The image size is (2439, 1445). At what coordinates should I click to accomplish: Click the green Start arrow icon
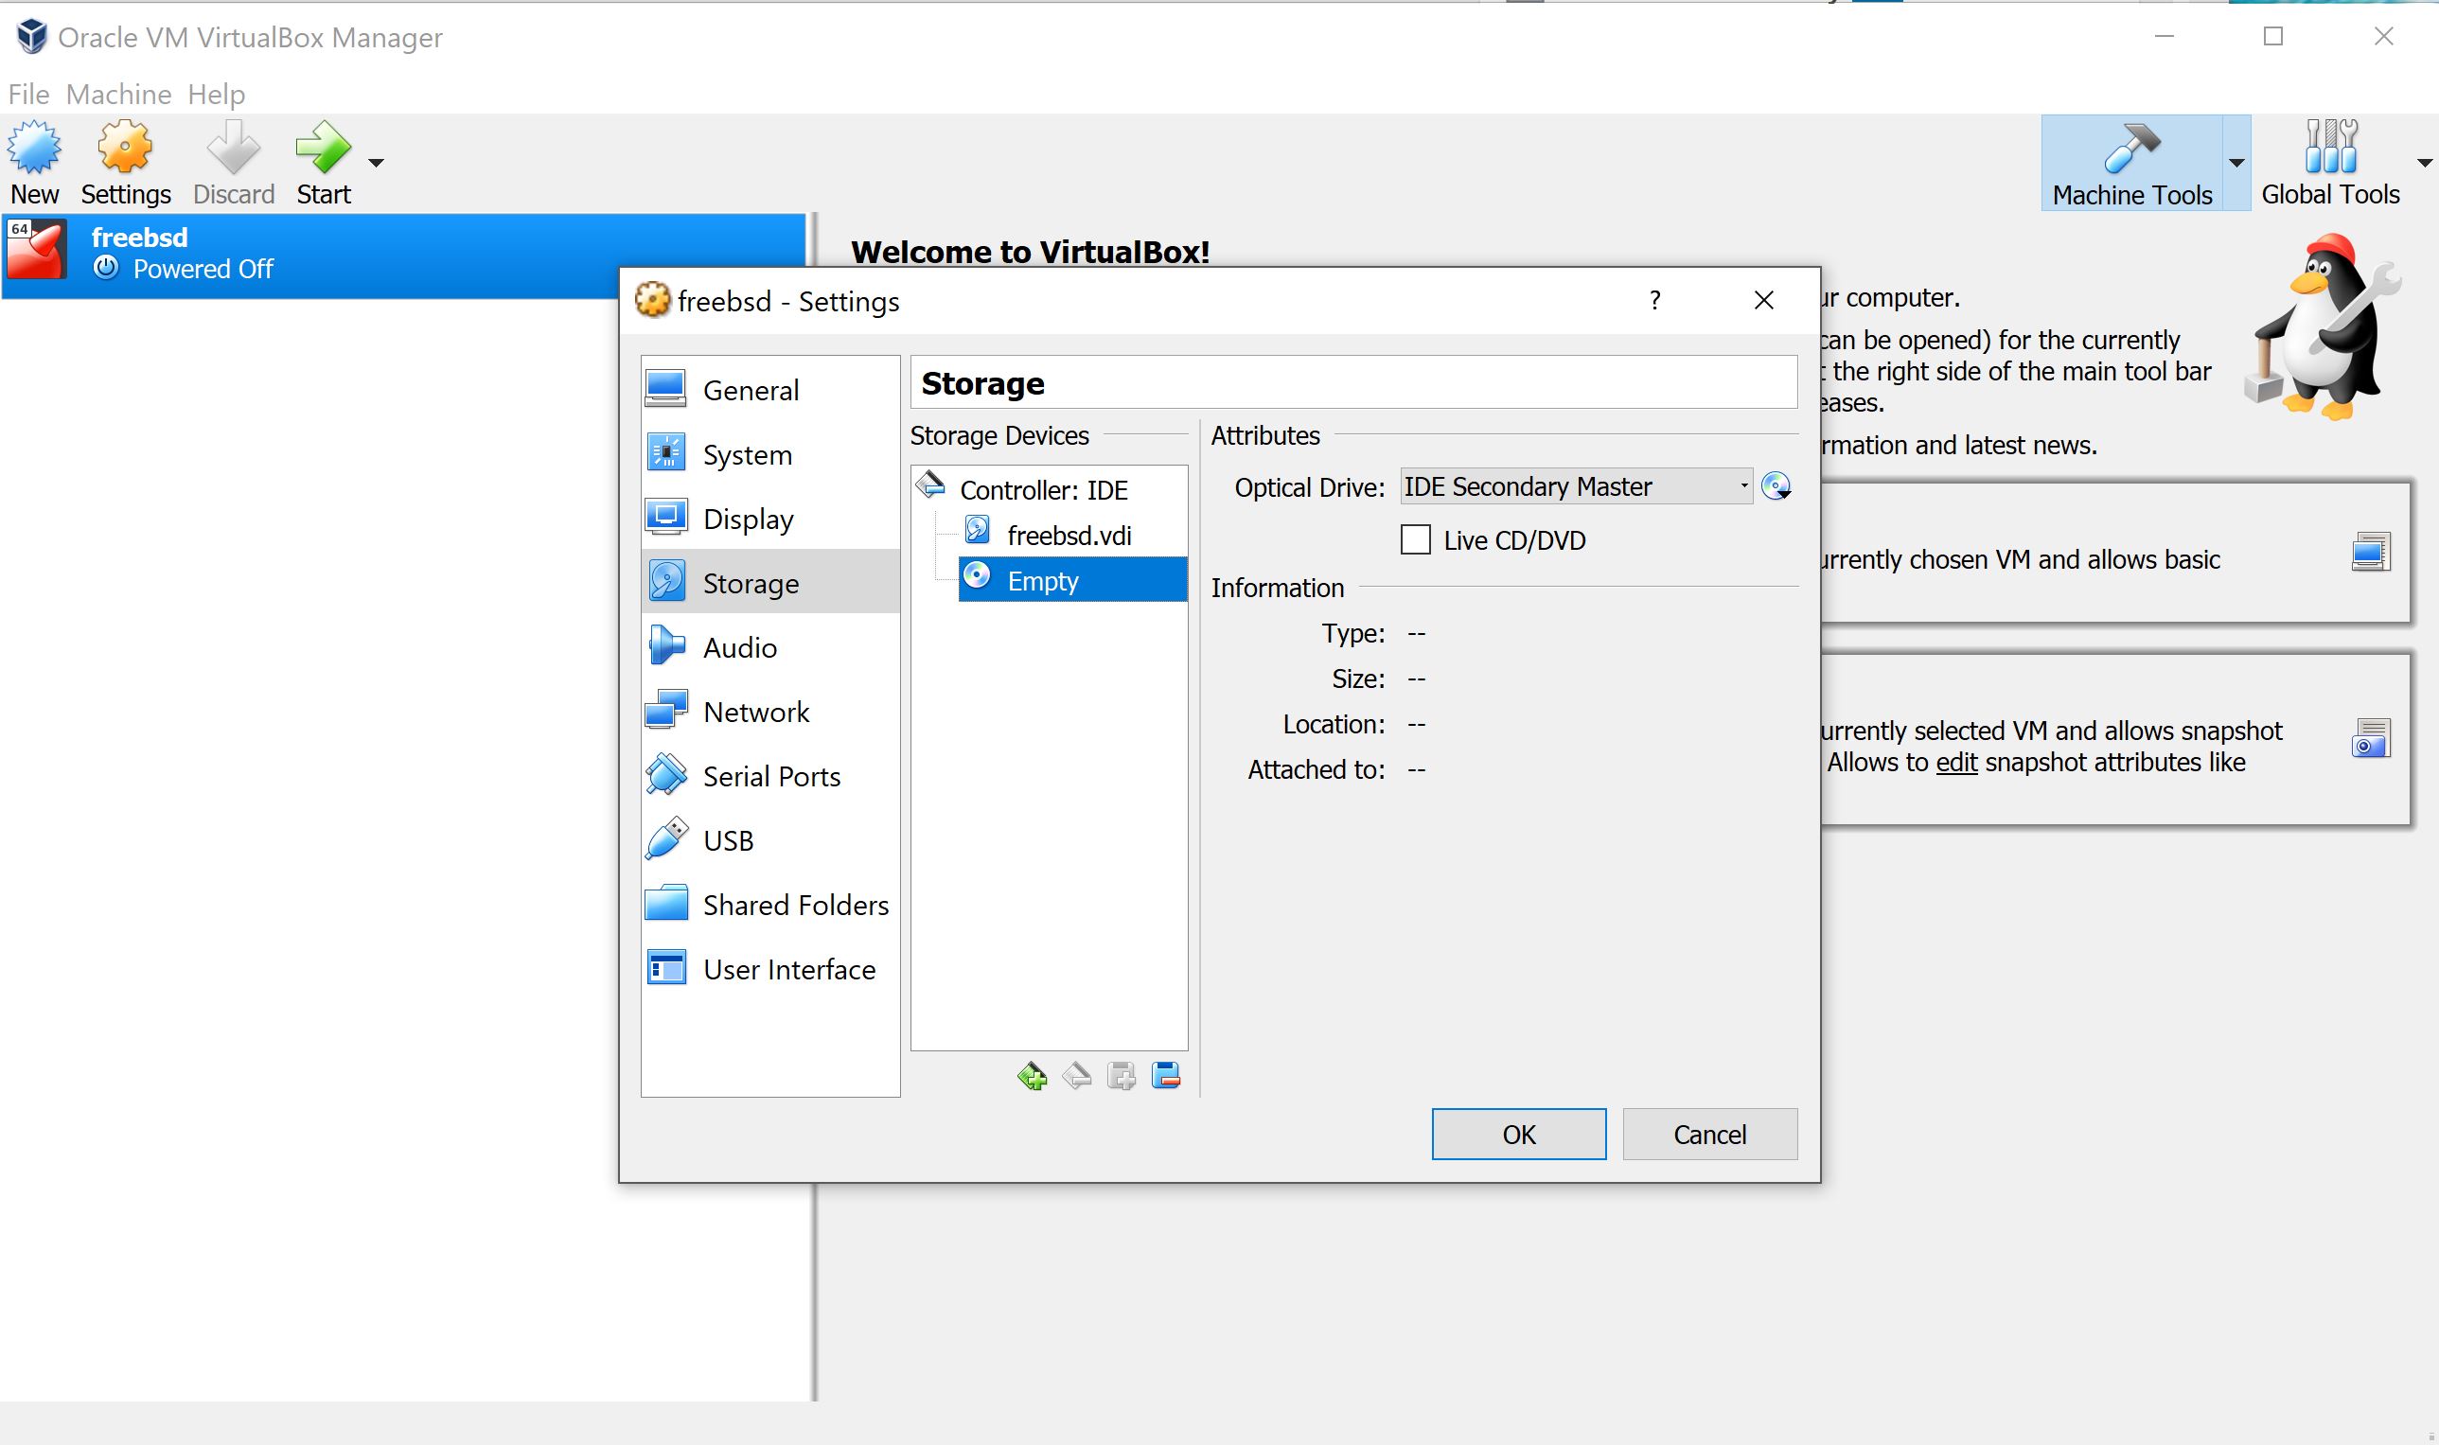tap(323, 149)
